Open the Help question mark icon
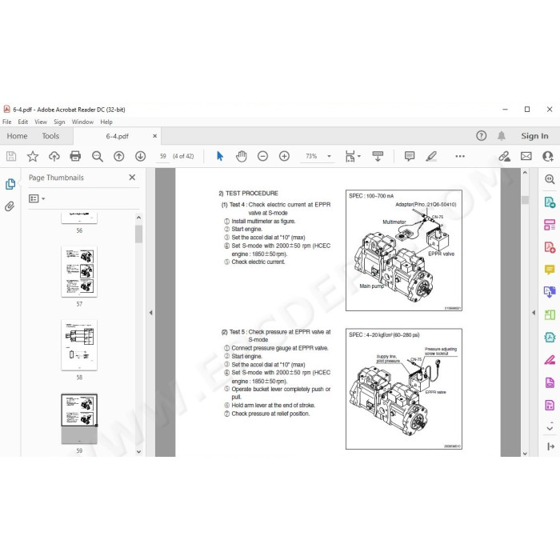The width and height of the screenshot is (560, 560). point(481,136)
